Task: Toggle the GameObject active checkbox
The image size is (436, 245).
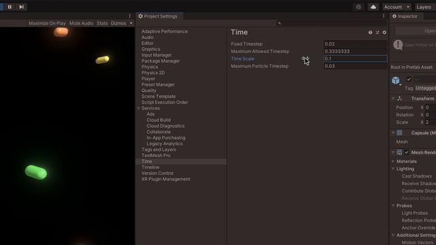Action: pyautogui.click(x=409, y=79)
